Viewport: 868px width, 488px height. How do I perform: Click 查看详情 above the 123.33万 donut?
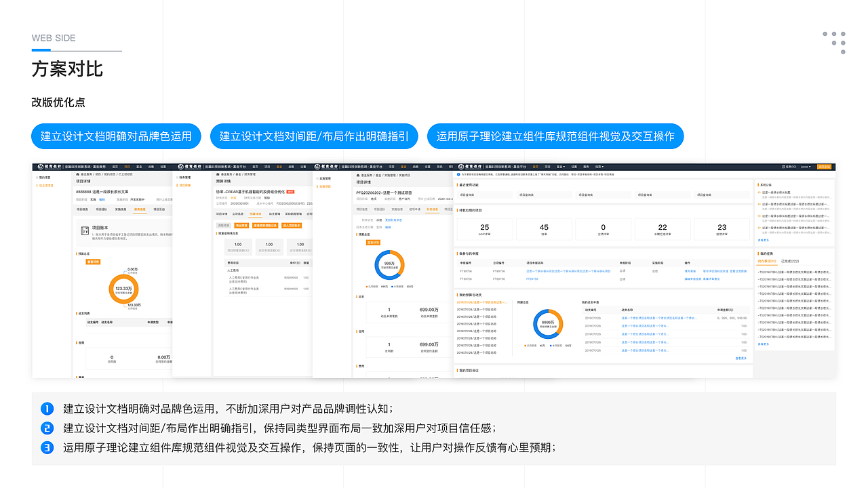click(x=93, y=261)
